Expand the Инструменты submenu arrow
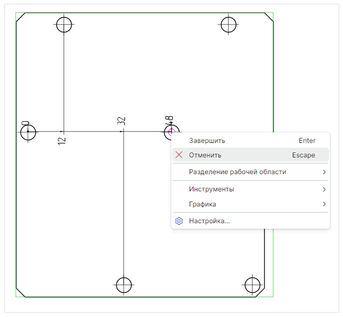Screen dimensions: 343x317 [324, 189]
